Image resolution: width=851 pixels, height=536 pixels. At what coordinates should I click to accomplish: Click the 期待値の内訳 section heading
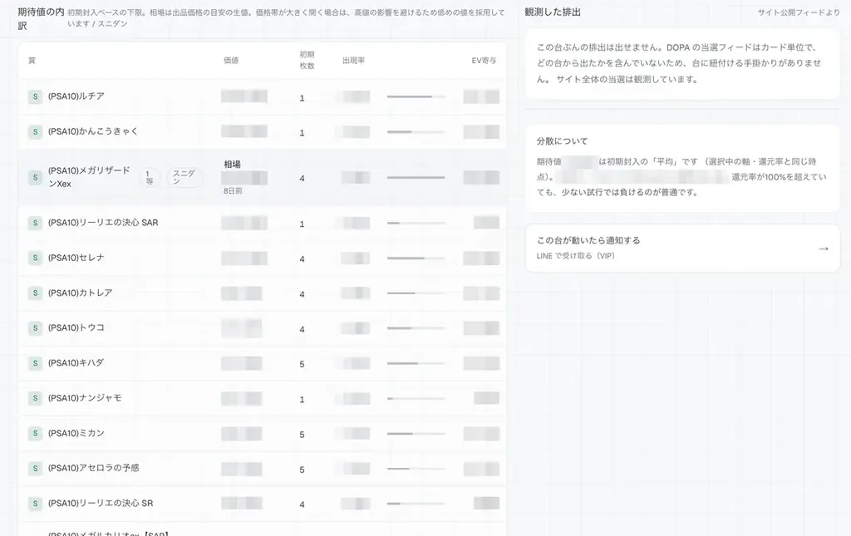point(41,18)
